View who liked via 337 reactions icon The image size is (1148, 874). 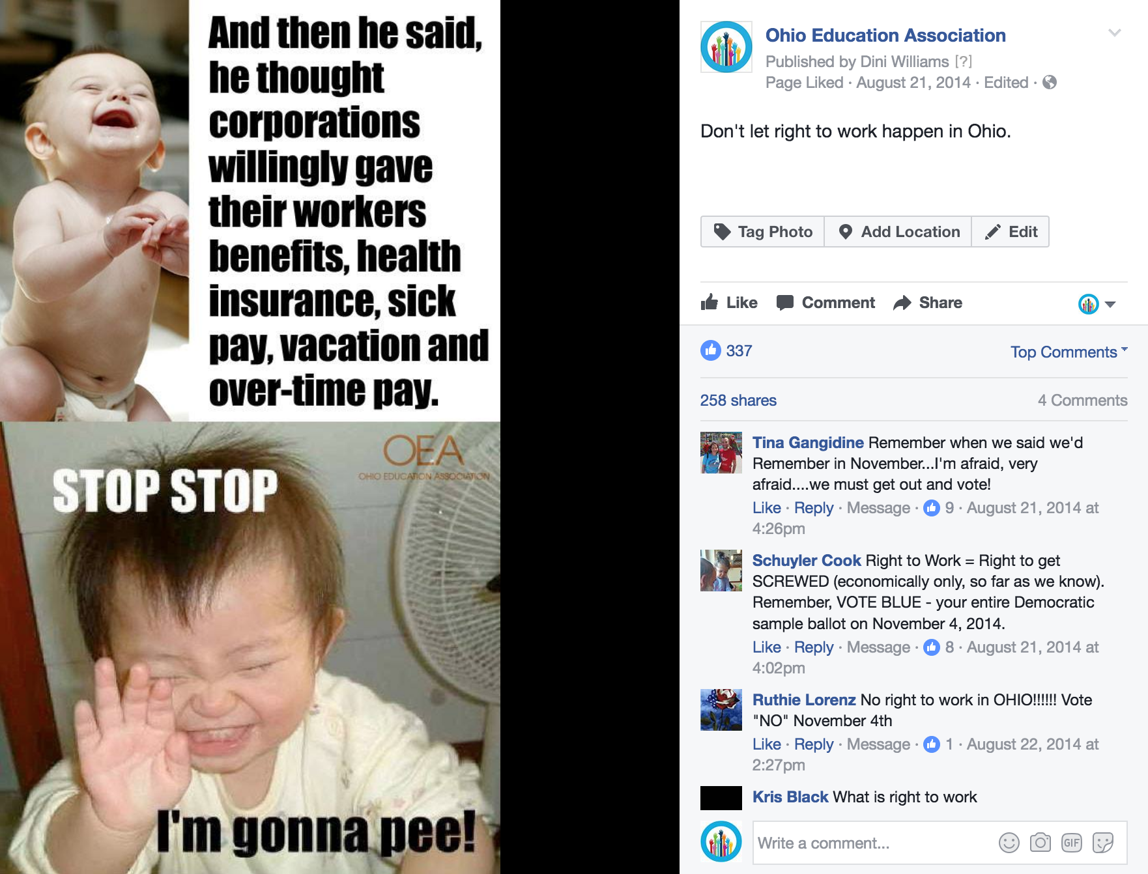710,350
